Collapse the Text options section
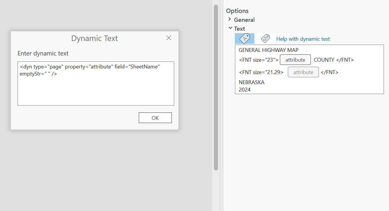Viewport: 389px width, 211px height. (x=230, y=28)
